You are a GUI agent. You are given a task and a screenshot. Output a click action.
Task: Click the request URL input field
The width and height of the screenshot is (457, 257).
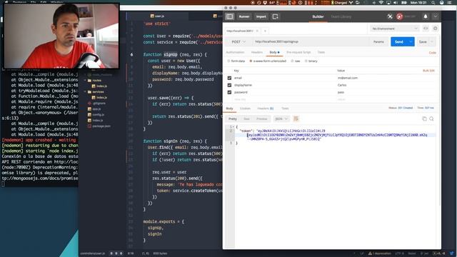tap(311, 41)
